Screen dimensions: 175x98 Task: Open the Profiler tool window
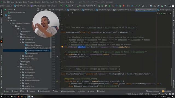click(x=81, y=91)
